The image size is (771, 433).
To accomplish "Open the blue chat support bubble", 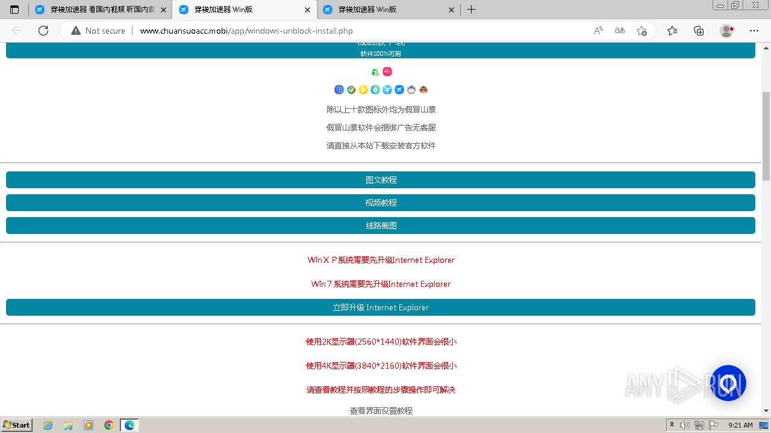I will [728, 383].
